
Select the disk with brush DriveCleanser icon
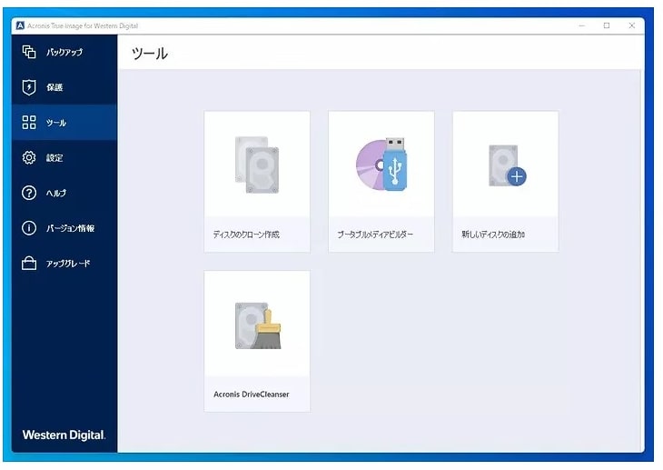click(x=257, y=325)
